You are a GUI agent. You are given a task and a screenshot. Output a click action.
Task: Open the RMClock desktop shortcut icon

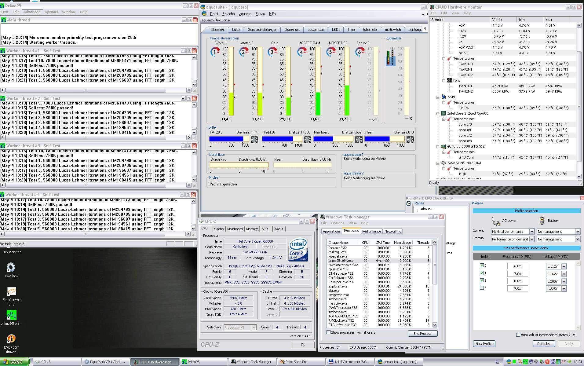point(11,268)
